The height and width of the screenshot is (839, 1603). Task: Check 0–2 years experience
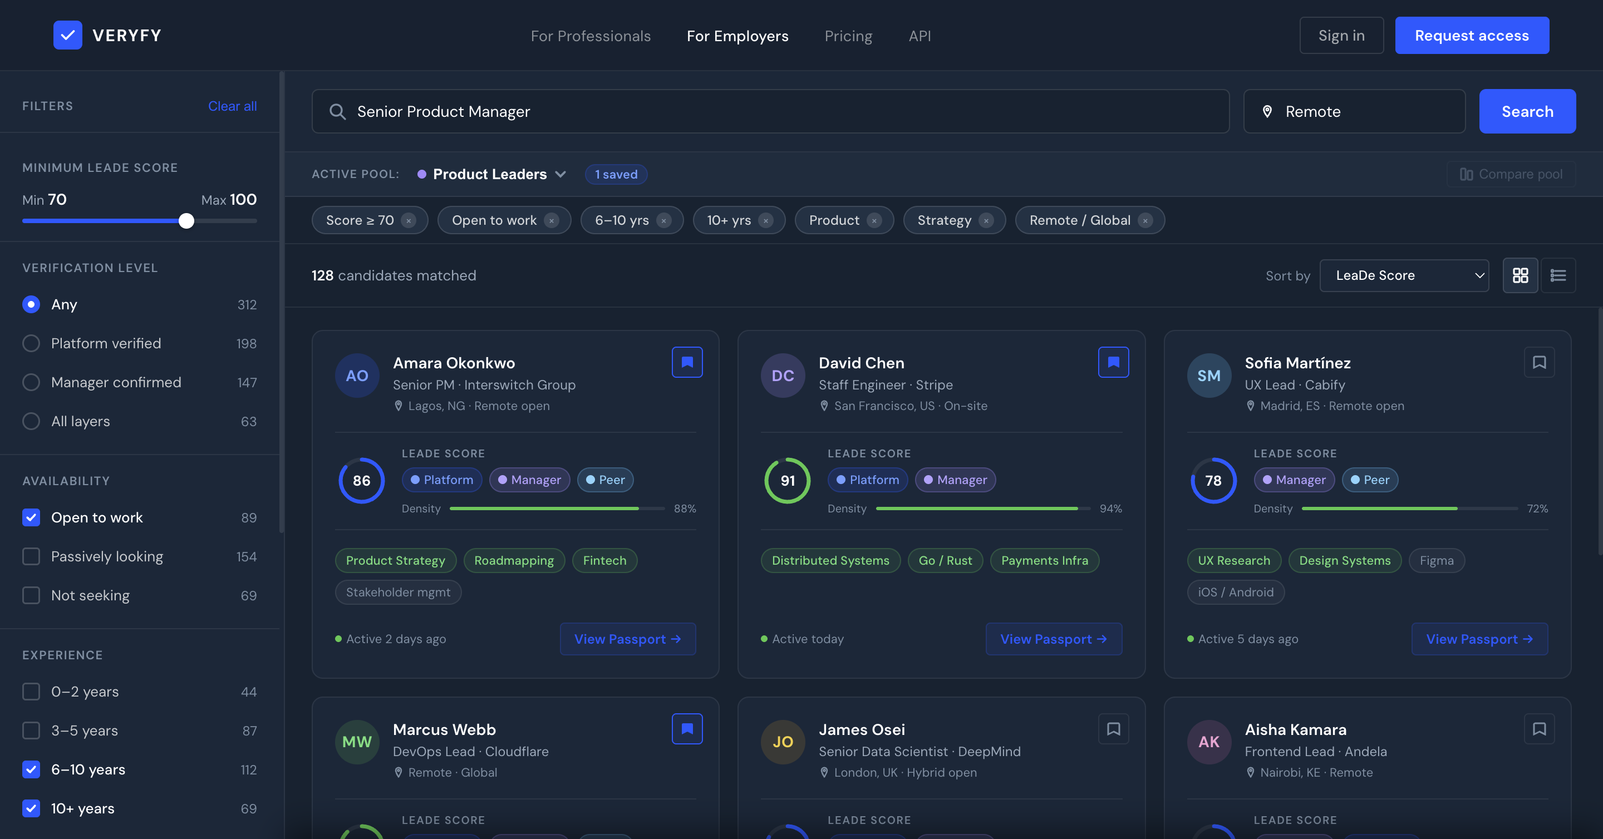click(31, 692)
